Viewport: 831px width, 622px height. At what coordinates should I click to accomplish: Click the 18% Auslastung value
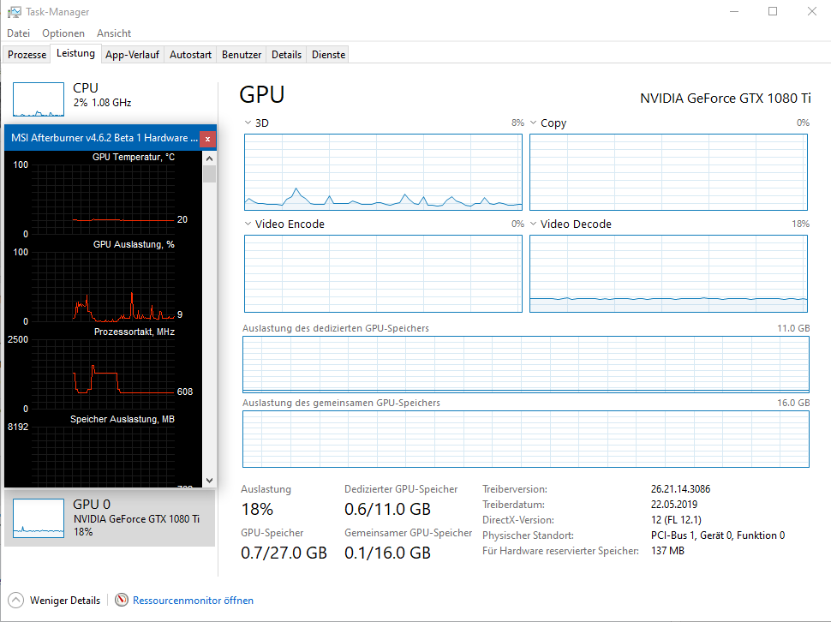[x=257, y=509]
